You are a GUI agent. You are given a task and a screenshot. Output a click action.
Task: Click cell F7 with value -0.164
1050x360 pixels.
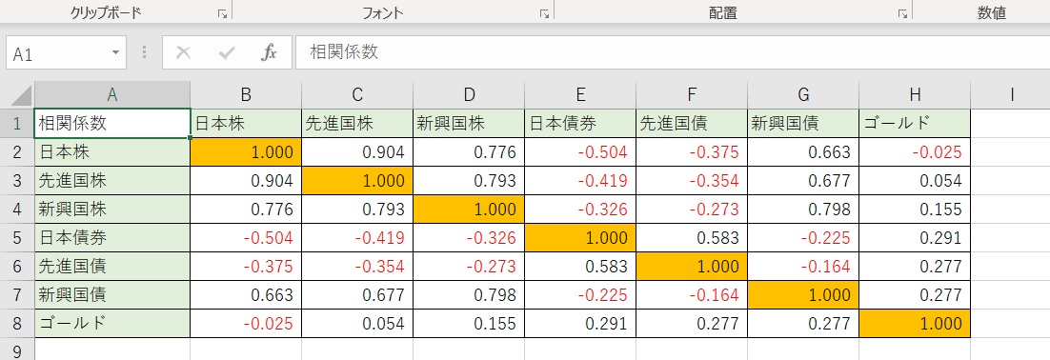(692, 295)
